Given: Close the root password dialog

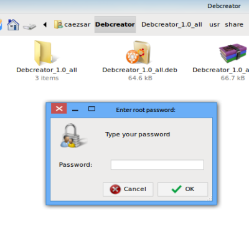Looking at the screenshot, I should tap(59, 108).
